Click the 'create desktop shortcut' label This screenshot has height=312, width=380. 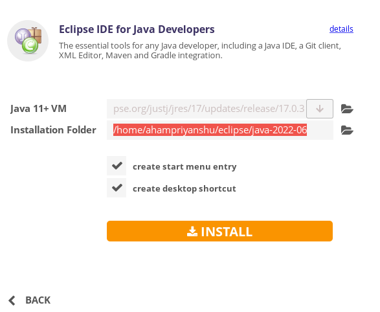point(184,188)
